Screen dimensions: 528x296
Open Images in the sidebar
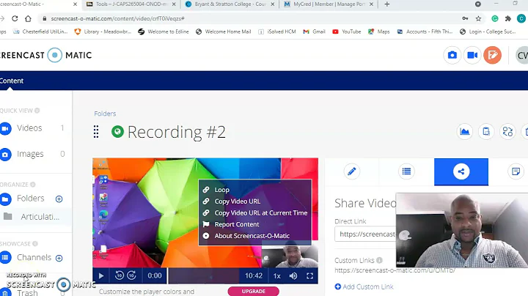click(30, 154)
